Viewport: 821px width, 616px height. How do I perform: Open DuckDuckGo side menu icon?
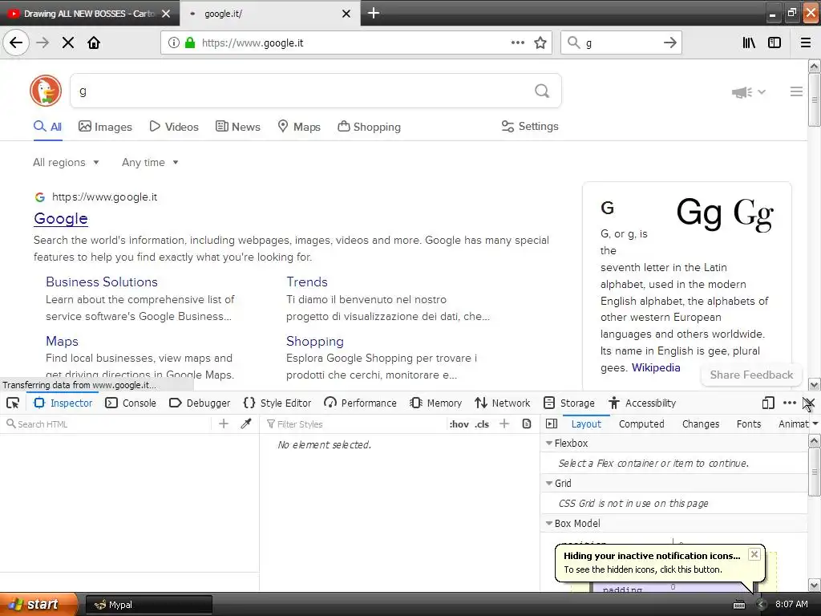796,91
